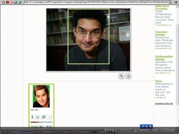Click the envelope icon in Alan Tam card

coord(50,117)
